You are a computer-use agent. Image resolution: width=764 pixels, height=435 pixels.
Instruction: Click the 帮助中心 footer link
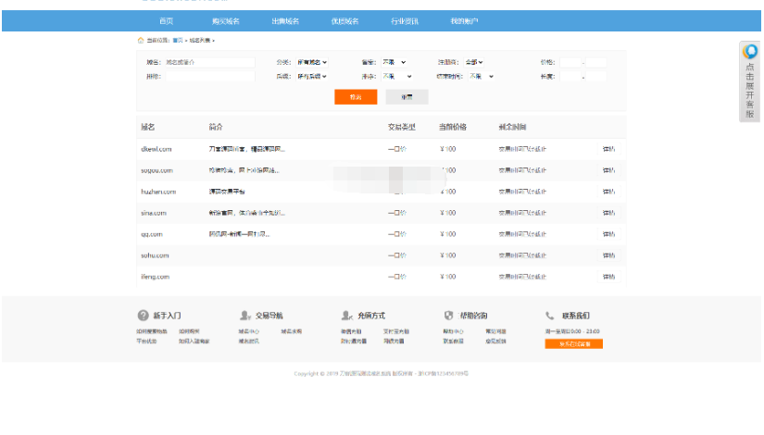click(x=453, y=331)
